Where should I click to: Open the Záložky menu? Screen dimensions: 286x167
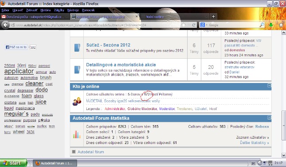[x=59, y=10]
